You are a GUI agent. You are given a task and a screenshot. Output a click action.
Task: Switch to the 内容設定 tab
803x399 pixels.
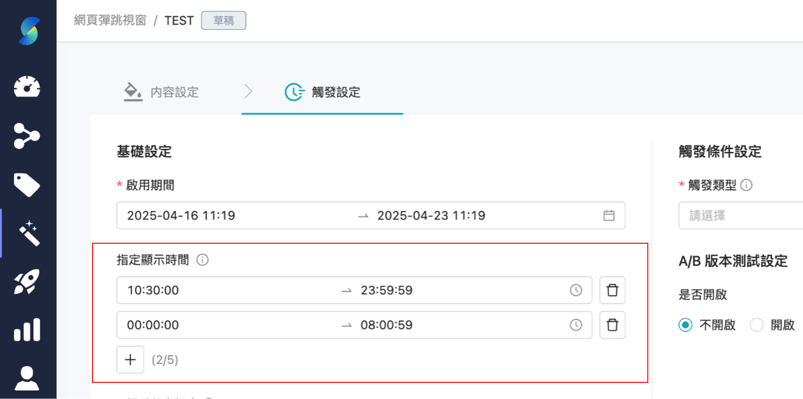click(x=174, y=93)
